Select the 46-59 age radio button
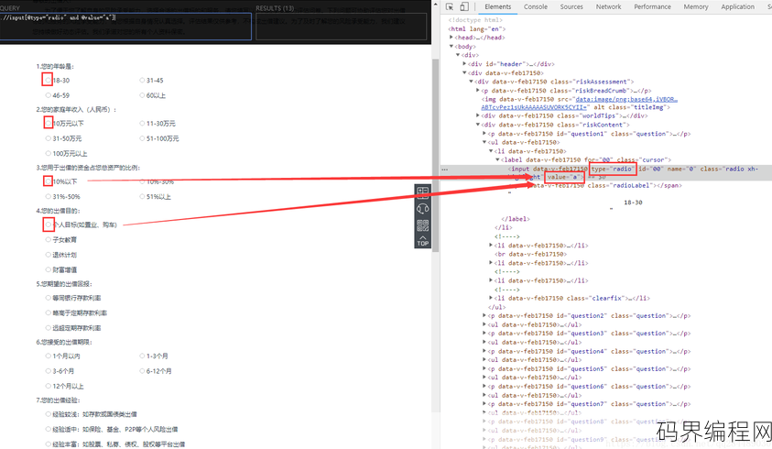 (49, 95)
